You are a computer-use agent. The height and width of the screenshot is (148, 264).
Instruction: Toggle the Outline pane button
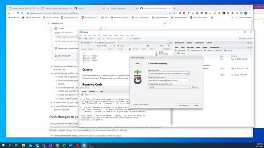coord(167,49)
